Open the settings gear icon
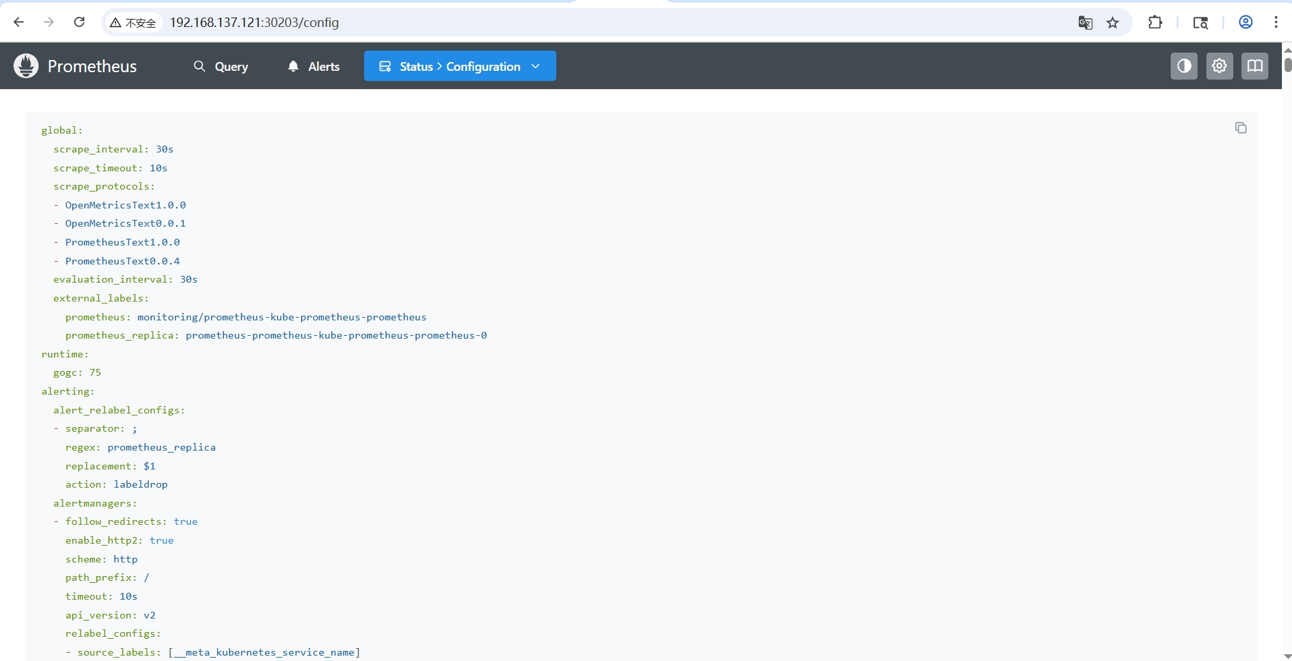 pyautogui.click(x=1219, y=66)
